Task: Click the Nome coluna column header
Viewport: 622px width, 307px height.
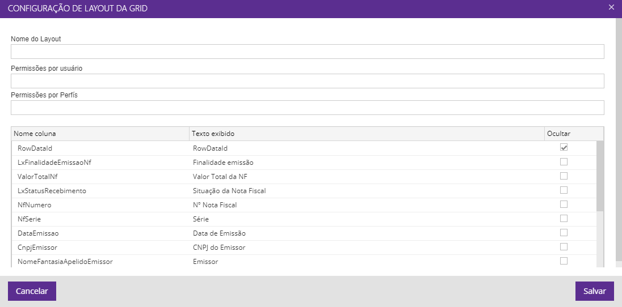Action: point(100,134)
